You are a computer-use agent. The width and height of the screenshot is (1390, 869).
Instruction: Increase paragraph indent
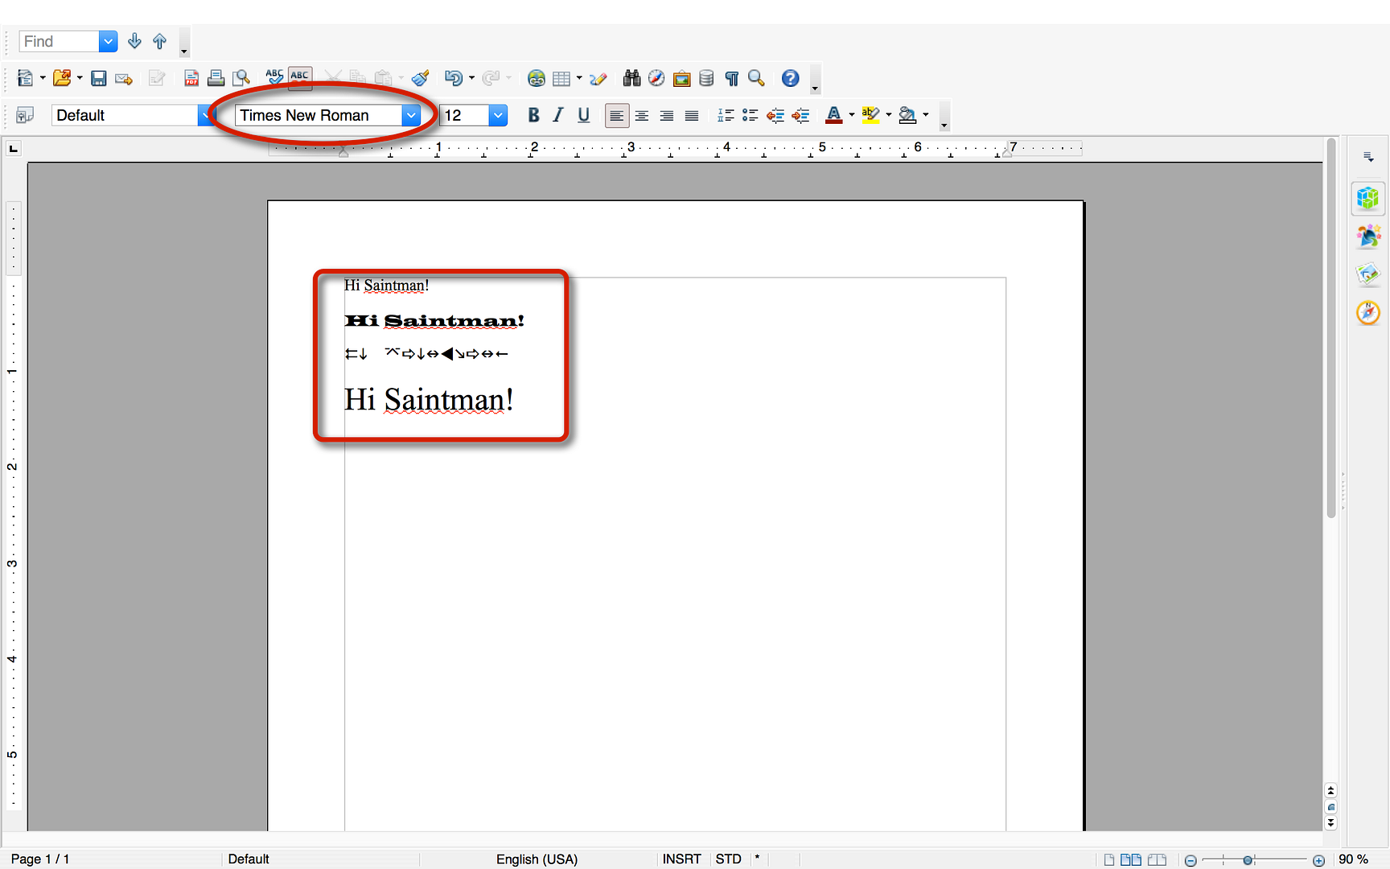click(x=800, y=115)
